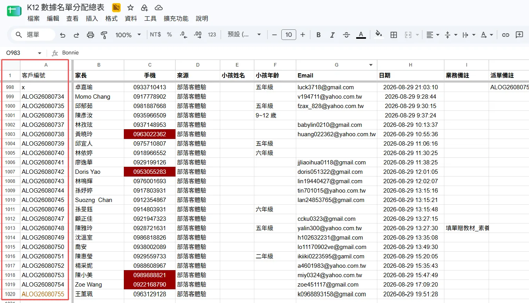This screenshot has height=303, width=529.
Task: Open the 插入 menu
Action: [x=92, y=18]
